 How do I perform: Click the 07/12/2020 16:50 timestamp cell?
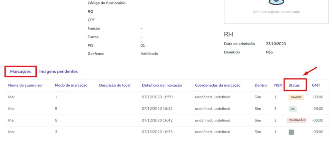157,97
